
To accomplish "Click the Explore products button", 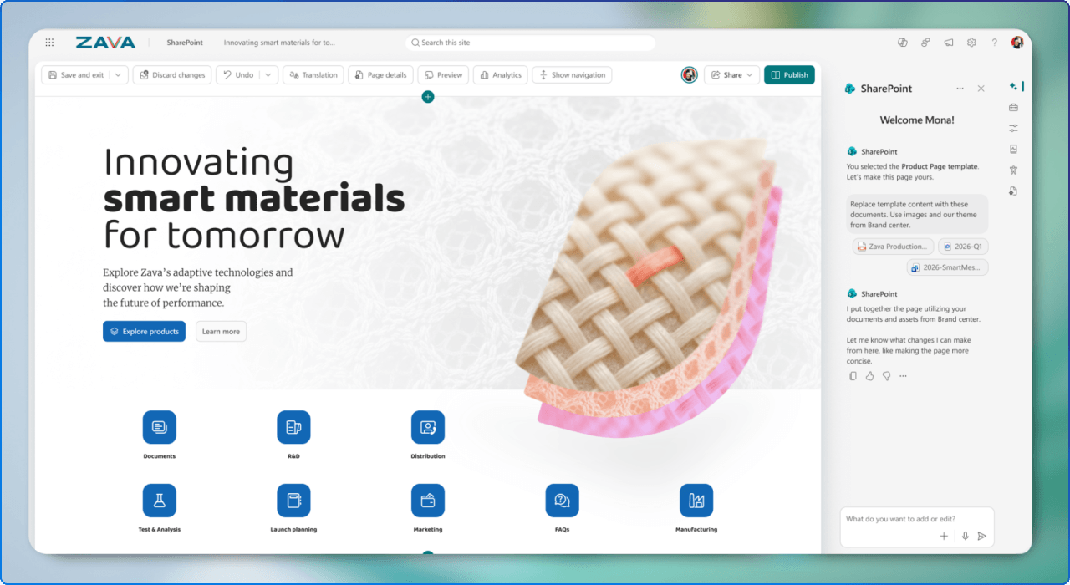I will [144, 332].
